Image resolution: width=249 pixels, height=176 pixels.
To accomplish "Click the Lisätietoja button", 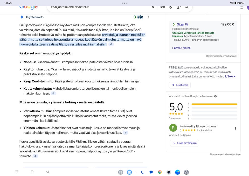I will pos(180,85).
